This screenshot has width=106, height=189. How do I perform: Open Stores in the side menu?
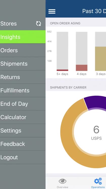point(23,23)
